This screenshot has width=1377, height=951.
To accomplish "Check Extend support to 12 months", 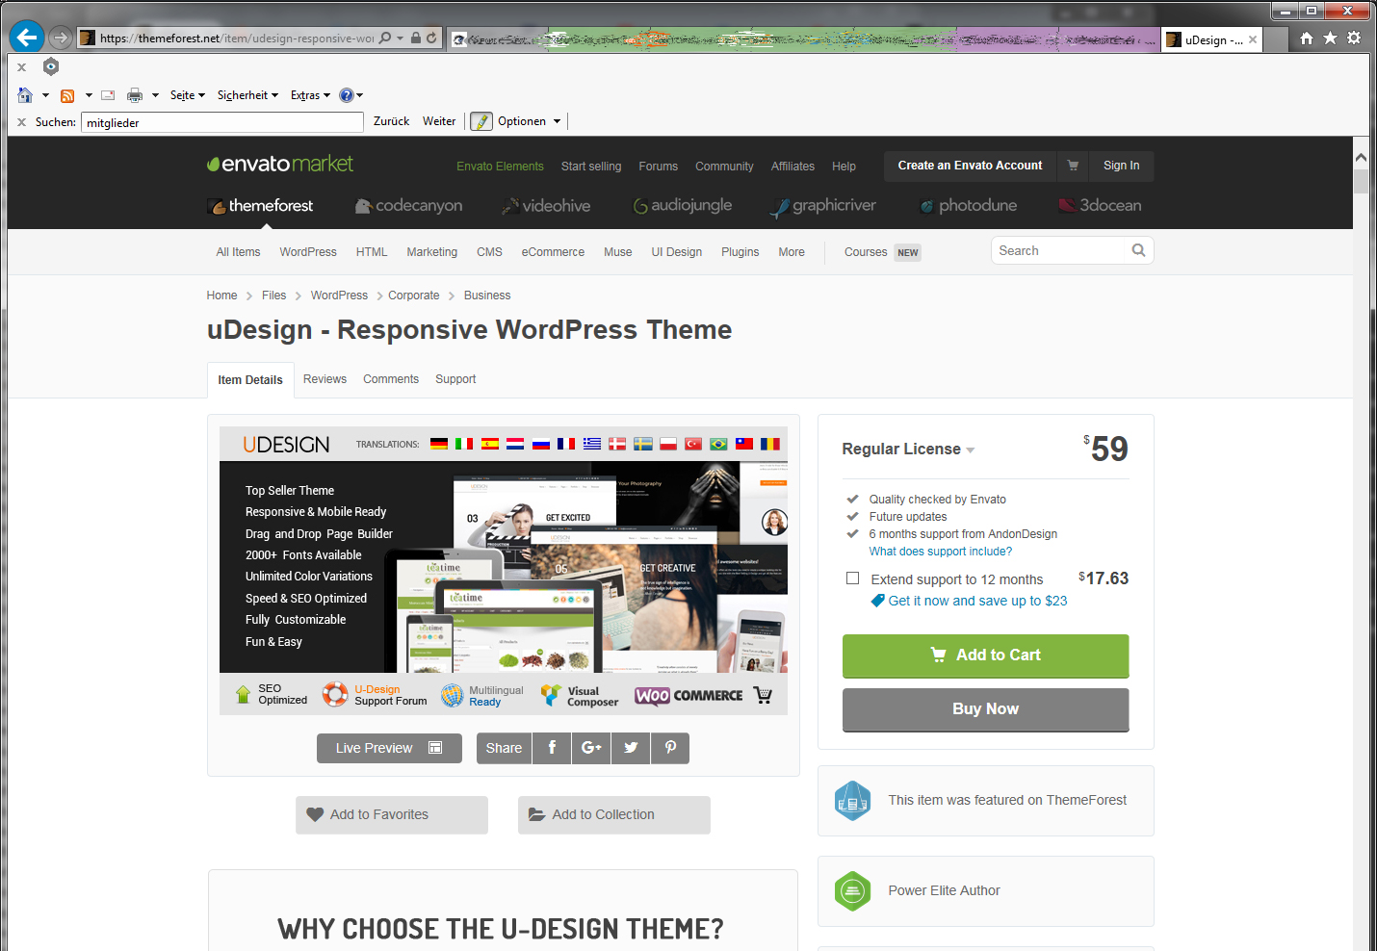I will [852, 578].
